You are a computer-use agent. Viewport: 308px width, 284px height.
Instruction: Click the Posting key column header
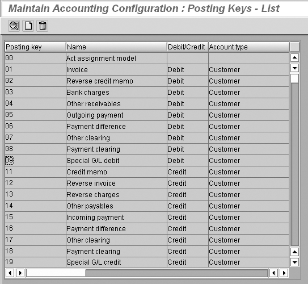35,47
